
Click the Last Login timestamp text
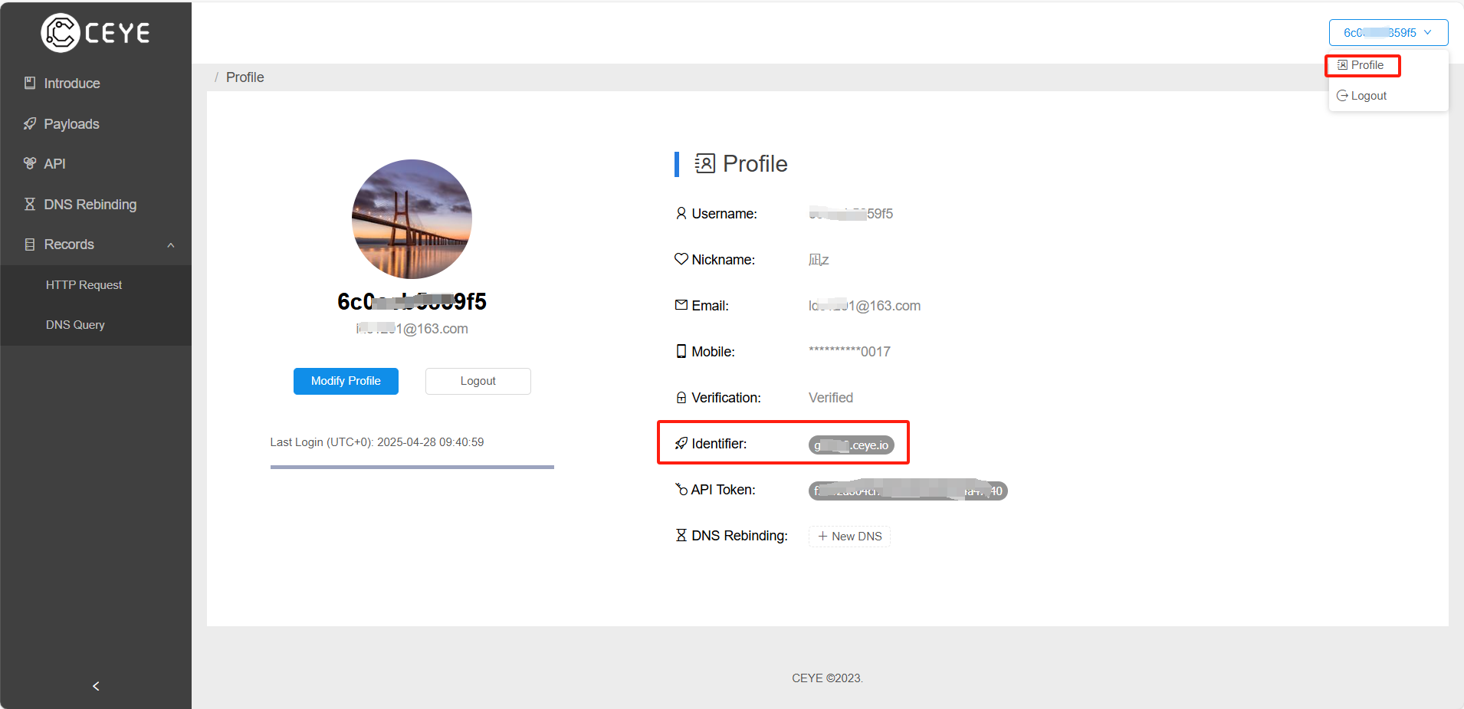pyautogui.click(x=377, y=442)
